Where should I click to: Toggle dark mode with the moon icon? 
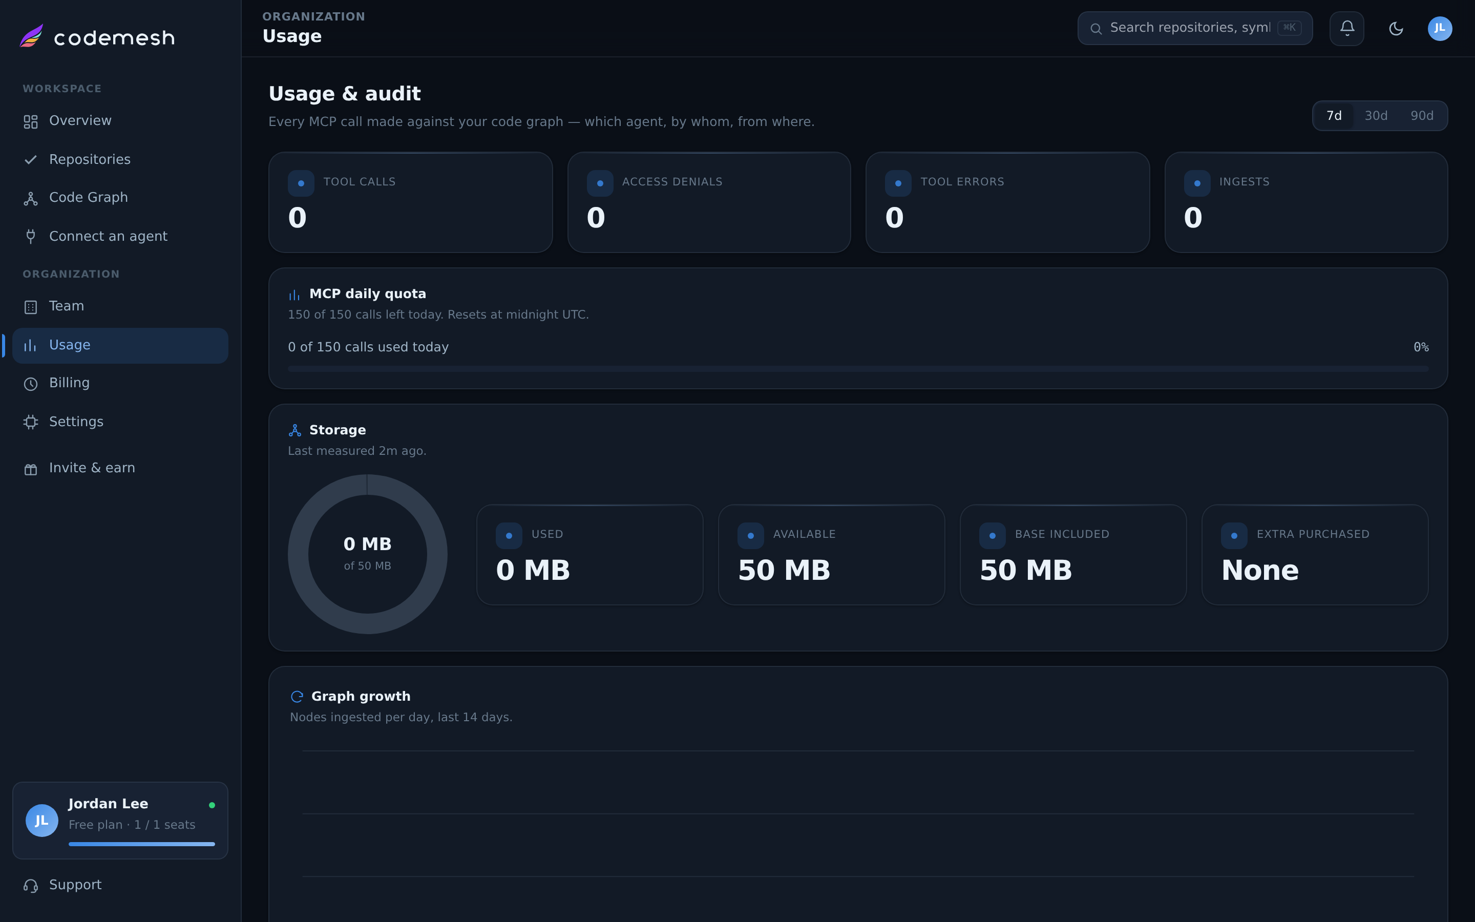[1396, 29]
